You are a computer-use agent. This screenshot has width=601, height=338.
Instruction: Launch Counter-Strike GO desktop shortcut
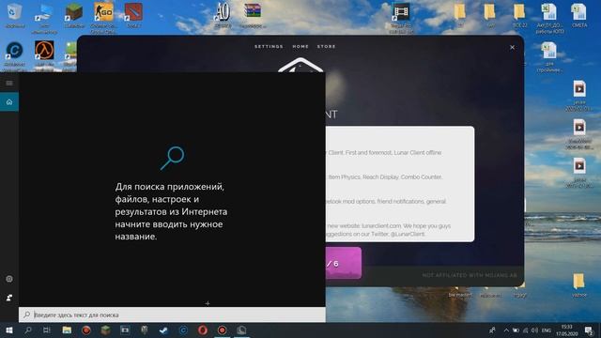[103, 17]
